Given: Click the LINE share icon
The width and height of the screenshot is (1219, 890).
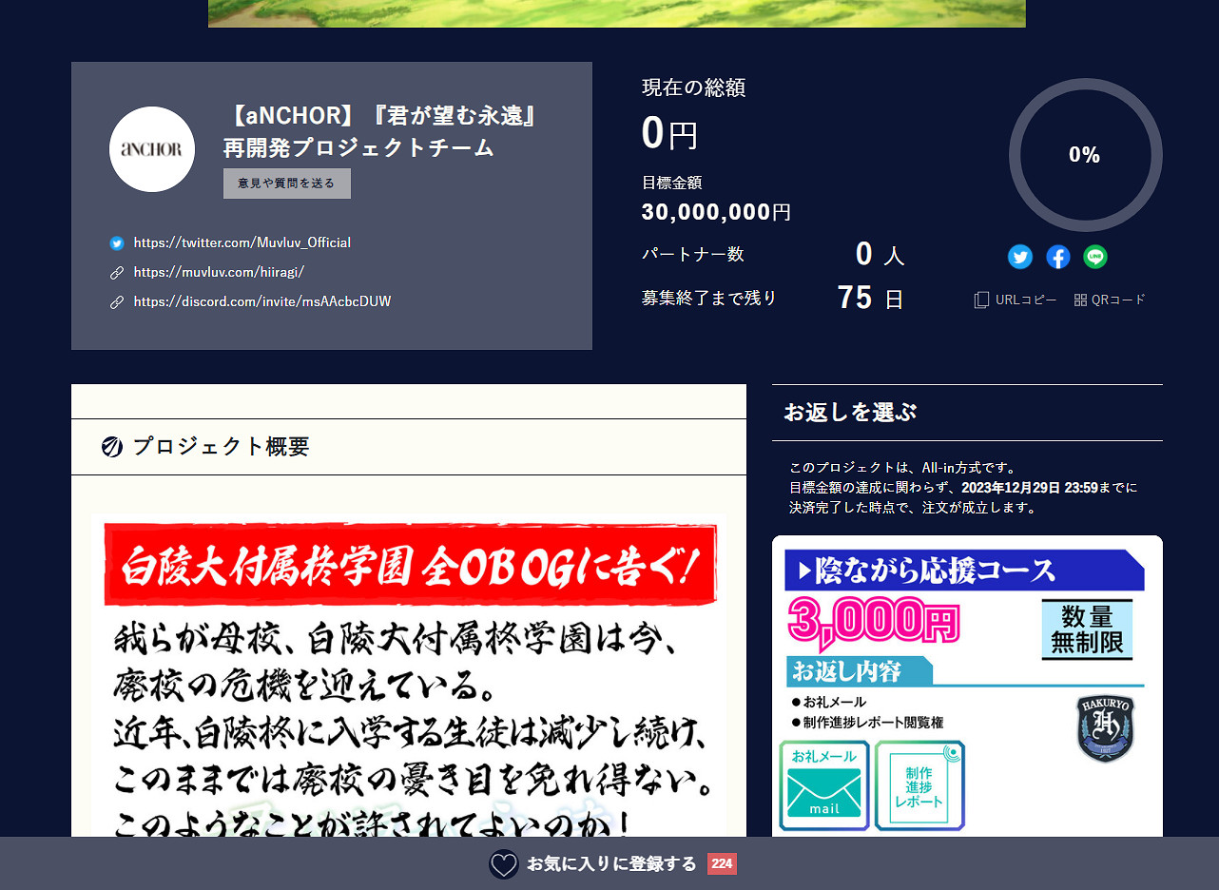Looking at the screenshot, I should pos(1094,257).
